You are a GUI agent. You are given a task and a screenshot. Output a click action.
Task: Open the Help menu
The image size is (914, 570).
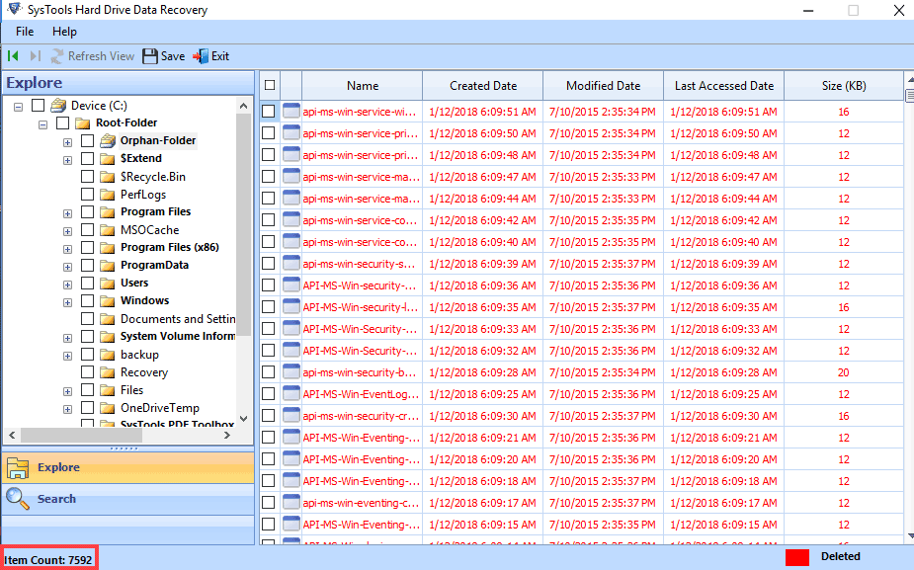coord(64,31)
